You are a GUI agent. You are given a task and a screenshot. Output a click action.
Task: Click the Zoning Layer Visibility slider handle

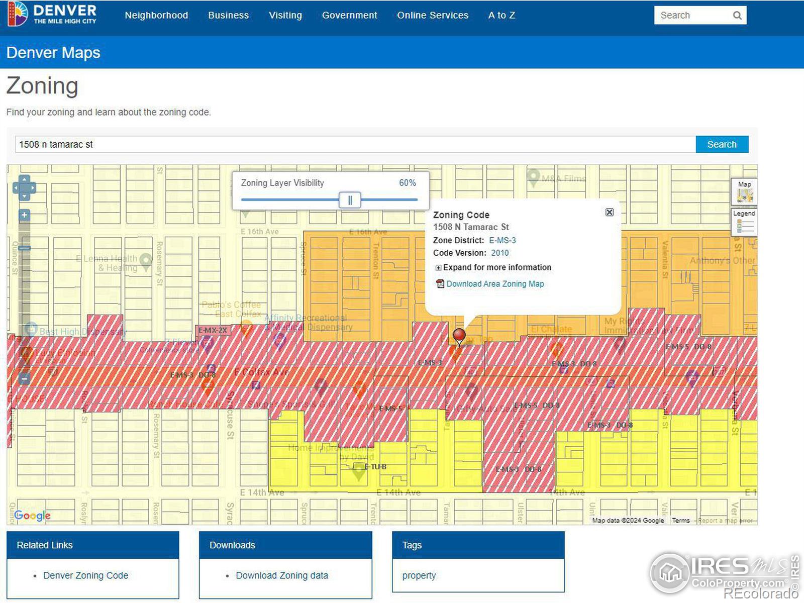(x=350, y=200)
